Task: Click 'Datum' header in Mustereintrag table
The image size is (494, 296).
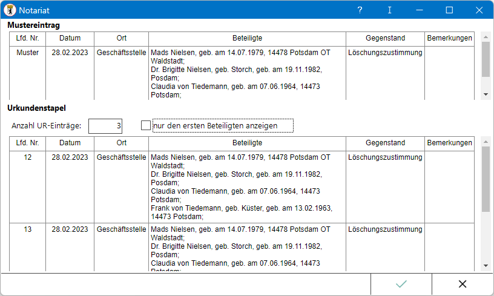Action: [70, 38]
